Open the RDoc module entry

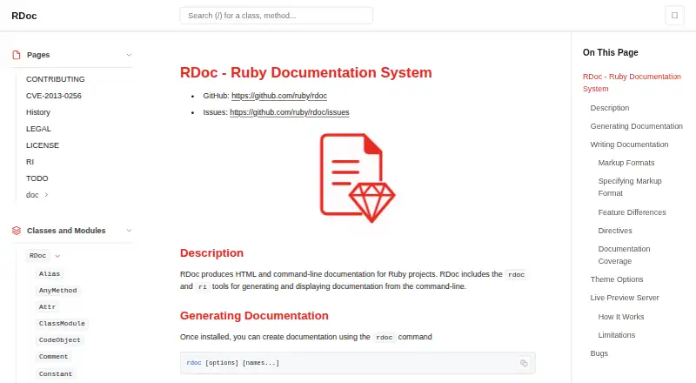point(37,256)
